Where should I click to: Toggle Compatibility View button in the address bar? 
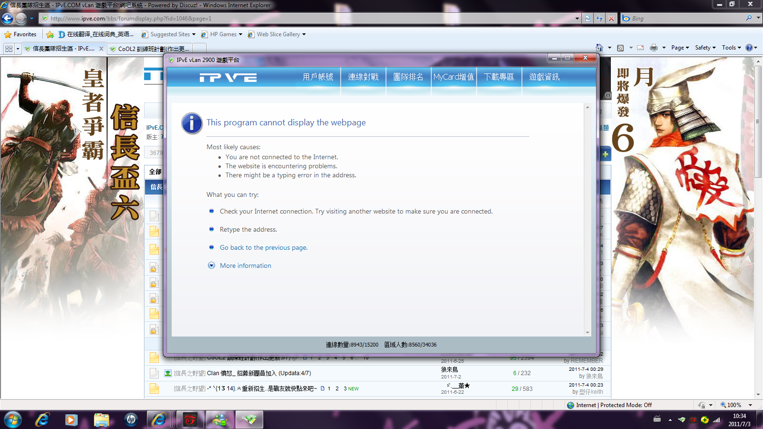[x=588, y=19]
